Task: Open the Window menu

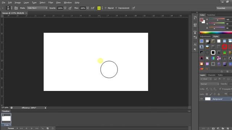Action: [68, 3]
